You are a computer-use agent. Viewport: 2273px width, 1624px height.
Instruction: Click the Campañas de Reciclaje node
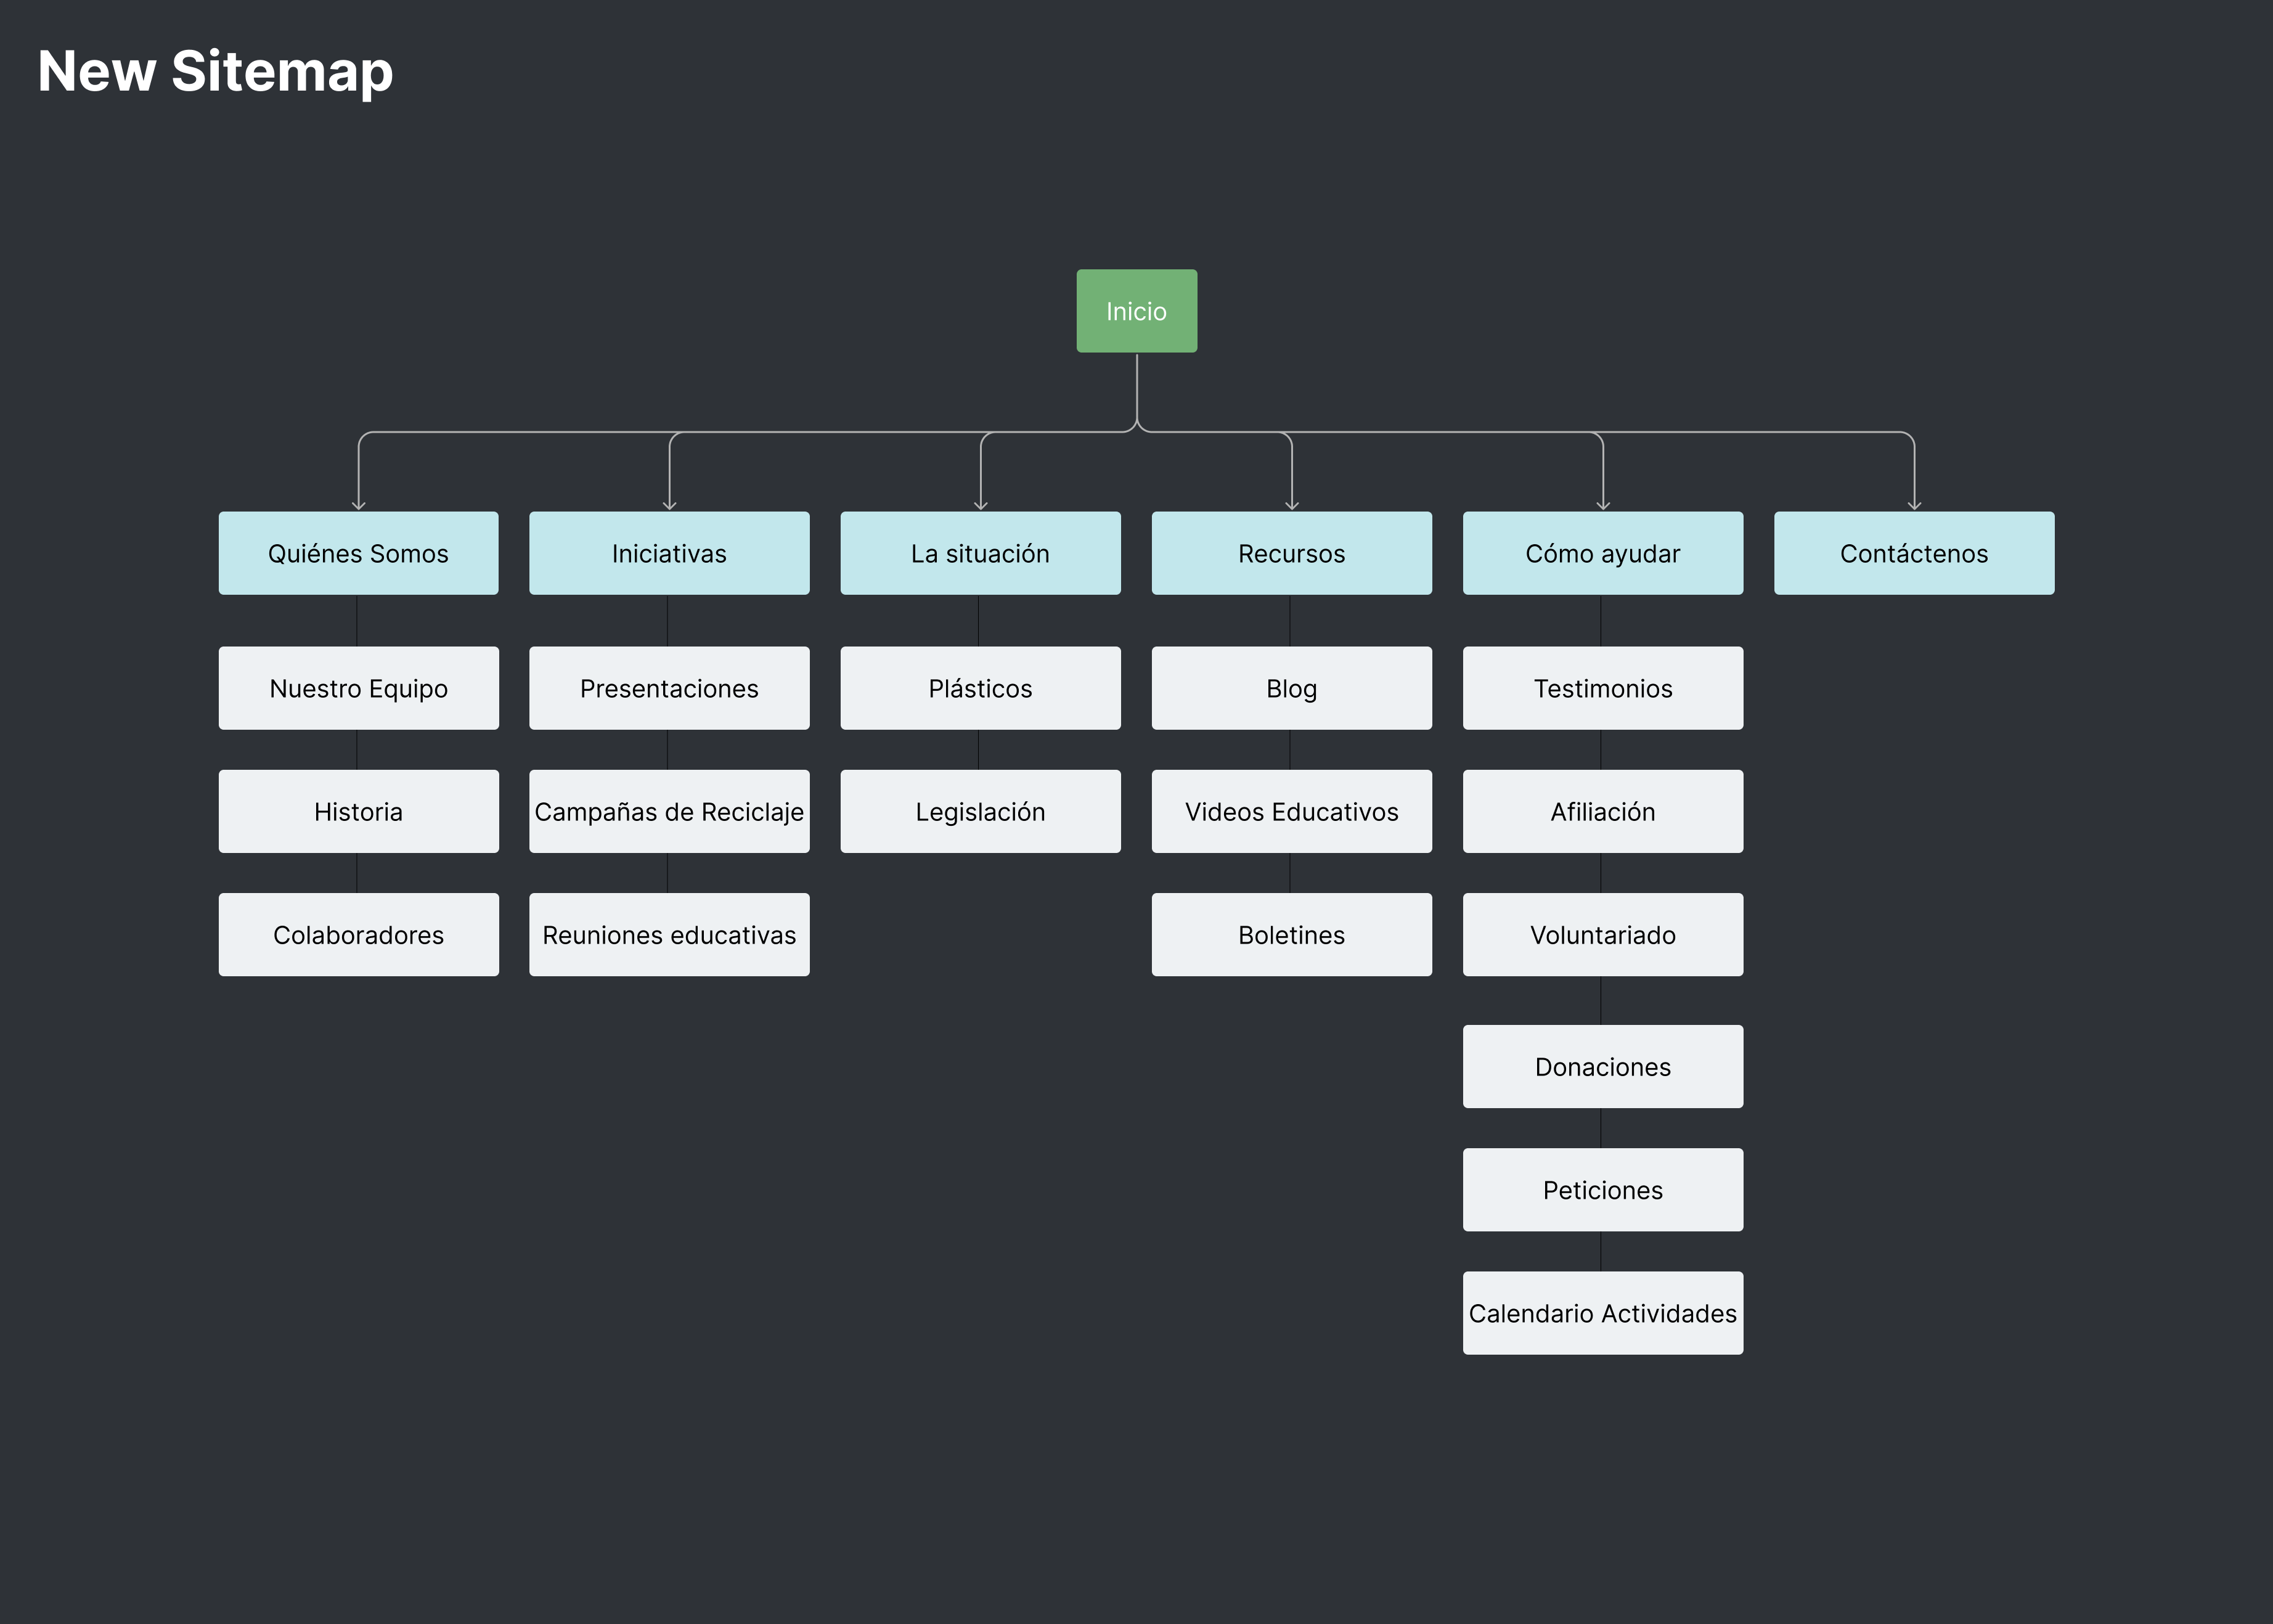click(x=669, y=811)
